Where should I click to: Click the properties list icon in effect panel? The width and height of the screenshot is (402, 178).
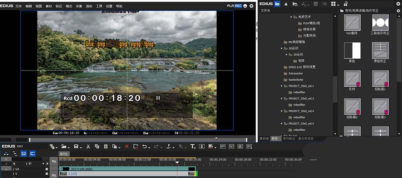[x=324, y=4]
